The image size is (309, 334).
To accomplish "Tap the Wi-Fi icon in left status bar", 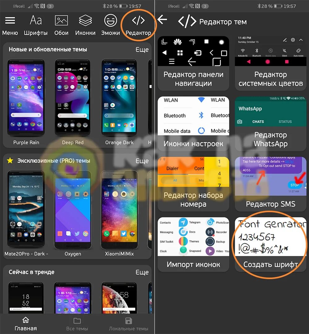I will pyautogui.click(x=37, y=6).
